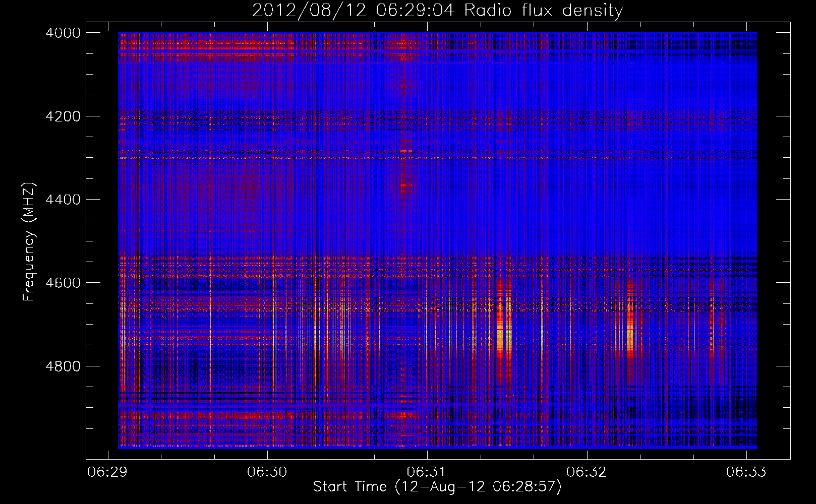Click frequency tick label 4800

click(63, 366)
